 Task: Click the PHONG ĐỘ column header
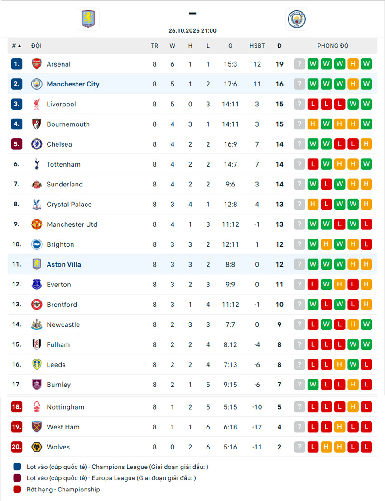point(333,46)
